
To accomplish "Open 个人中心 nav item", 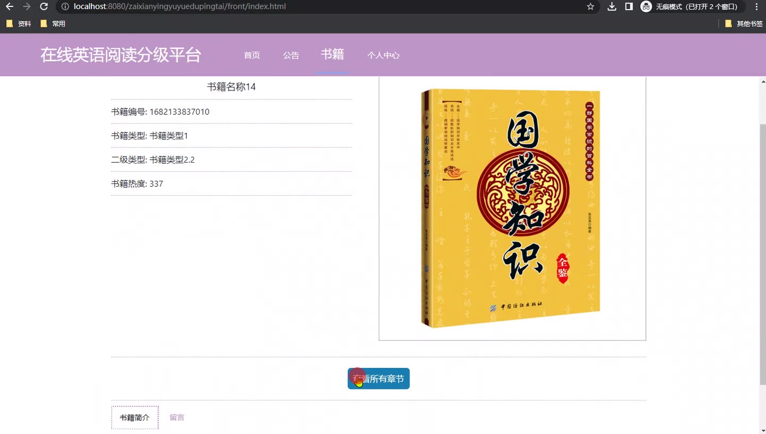I will [384, 55].
